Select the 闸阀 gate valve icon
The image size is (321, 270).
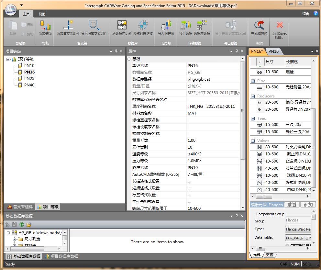(260, 190)
